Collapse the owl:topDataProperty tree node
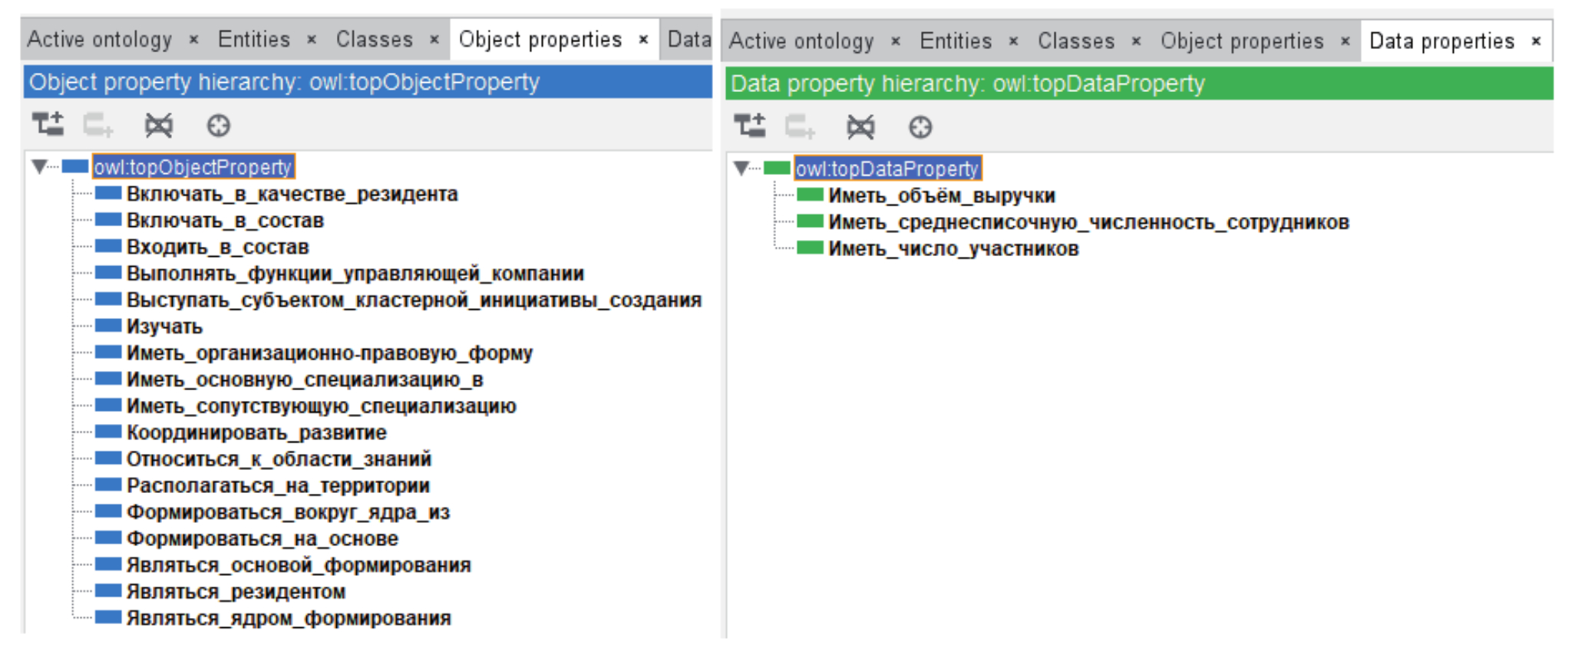 (x=741, y=168)
